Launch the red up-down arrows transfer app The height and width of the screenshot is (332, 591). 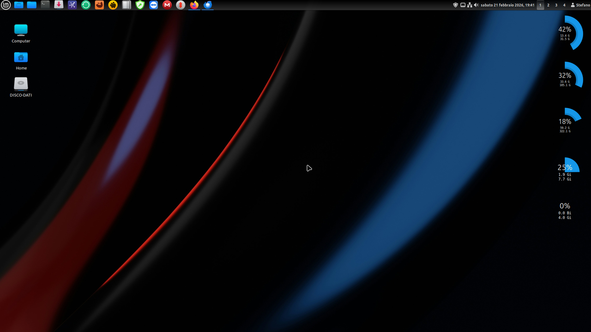click(181, 5)
